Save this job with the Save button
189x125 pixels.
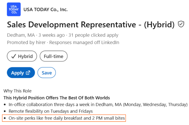47,73
